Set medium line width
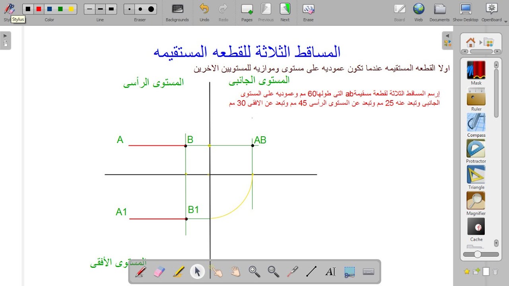The image size is (509, 286). [x=100, y=9]
